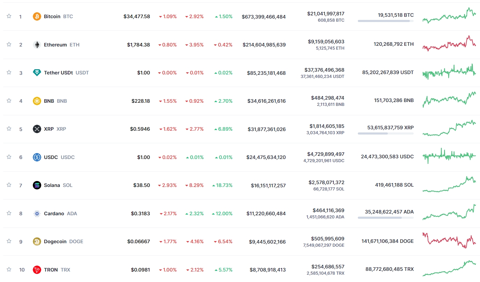The height and width of the screenshot is (282, 480).
Task: Toggle the watchlist star for Solana
Action: [9, 185]
